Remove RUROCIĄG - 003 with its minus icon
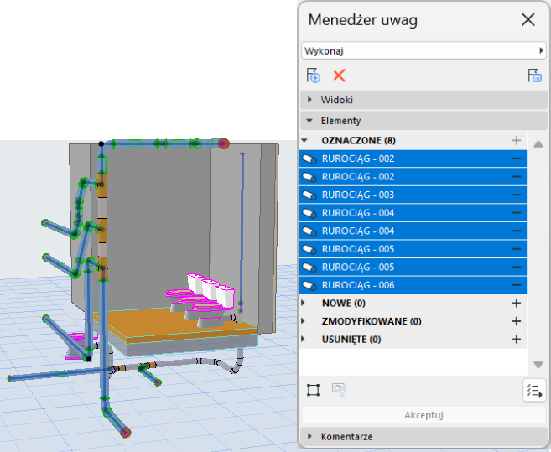551x452 pixels. (x=517, y=195)
